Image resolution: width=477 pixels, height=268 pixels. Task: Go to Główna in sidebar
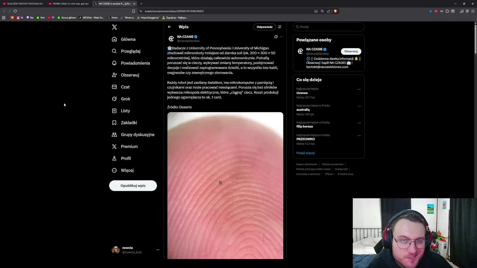coord(124,39)
